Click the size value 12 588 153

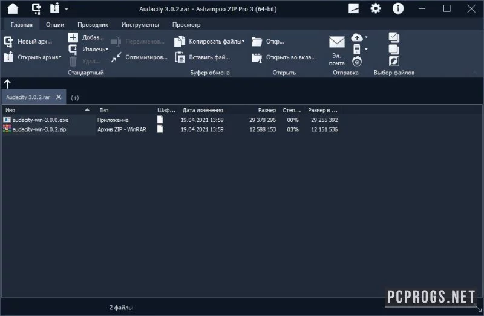coord(263,129)
